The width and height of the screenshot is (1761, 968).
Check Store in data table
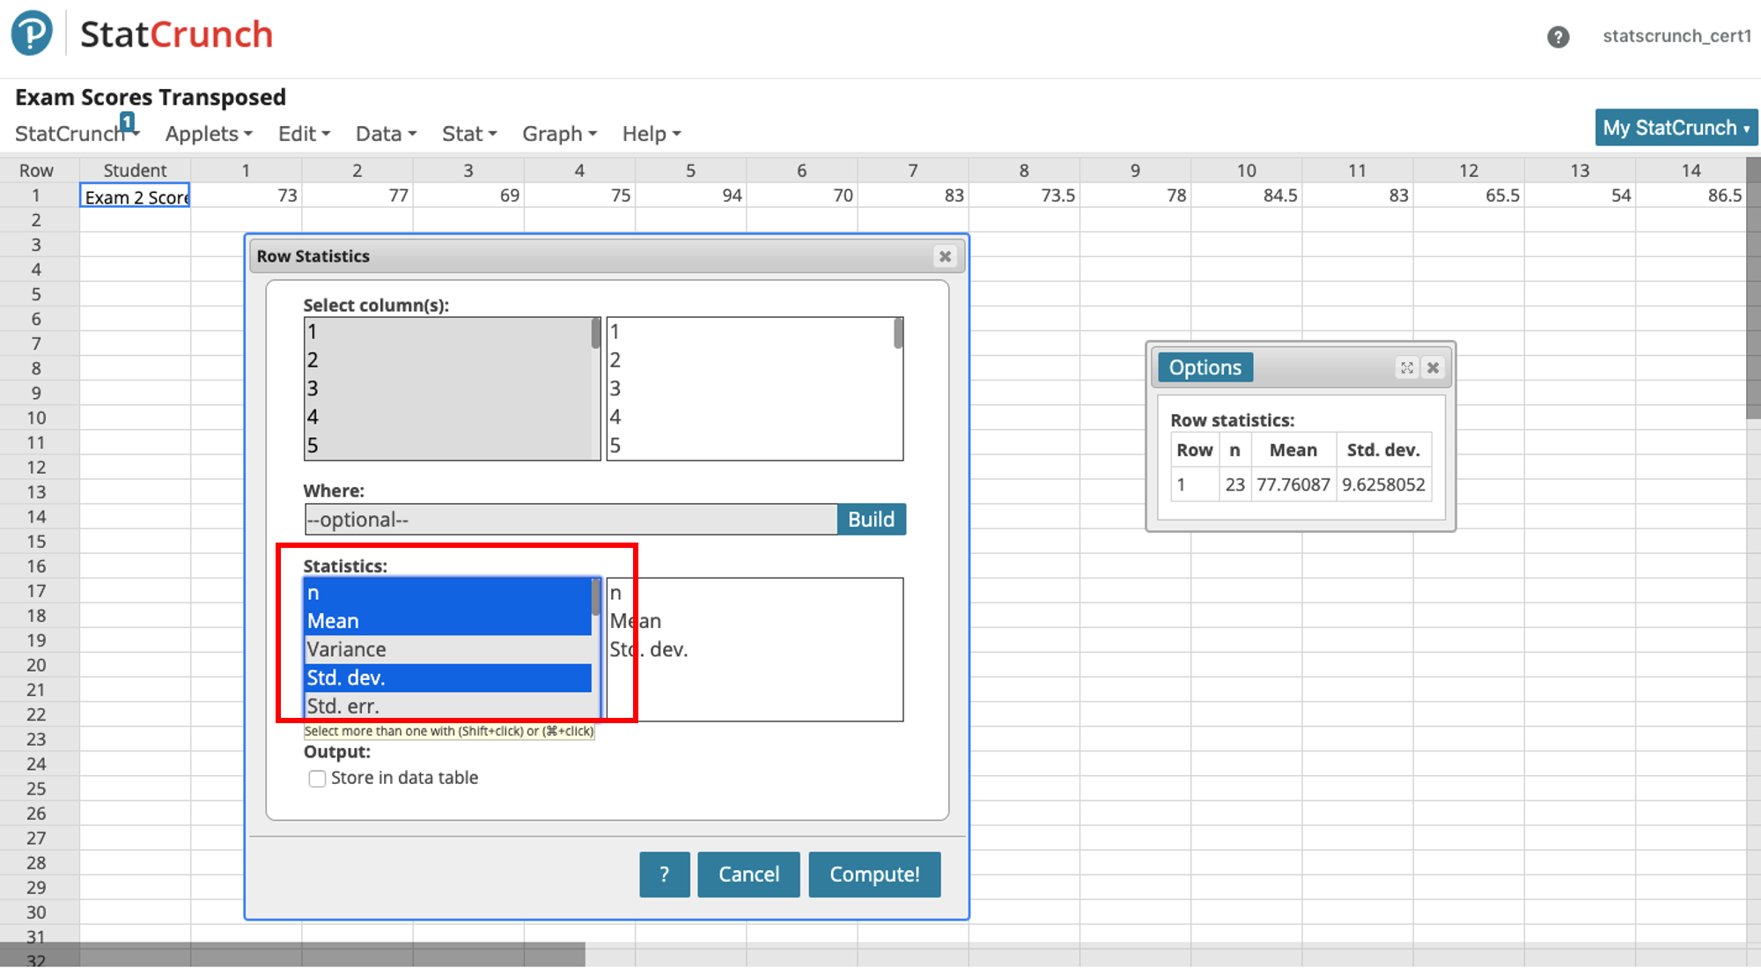(317, 779)
